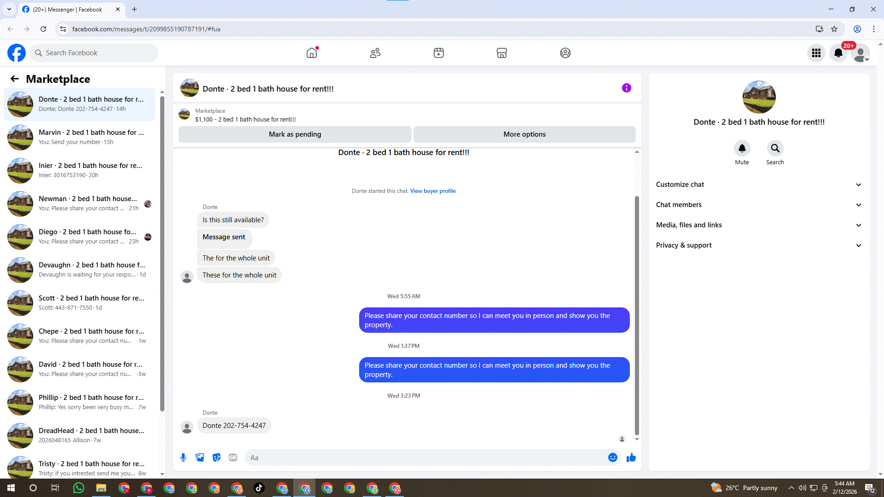
Task: Open a new browser tab
Action: [134, 9]
